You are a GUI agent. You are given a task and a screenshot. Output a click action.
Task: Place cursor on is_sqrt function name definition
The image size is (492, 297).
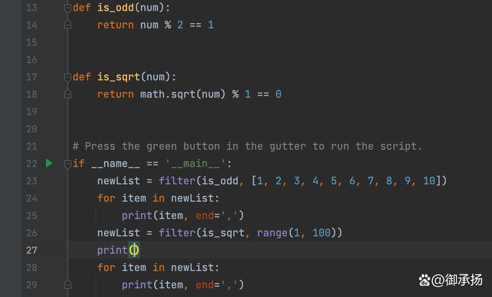tap(119, 77)
